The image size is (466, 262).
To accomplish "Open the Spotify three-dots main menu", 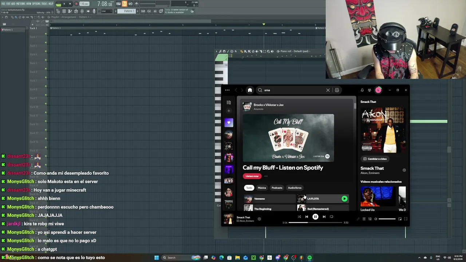I will [x=227, y=90].
